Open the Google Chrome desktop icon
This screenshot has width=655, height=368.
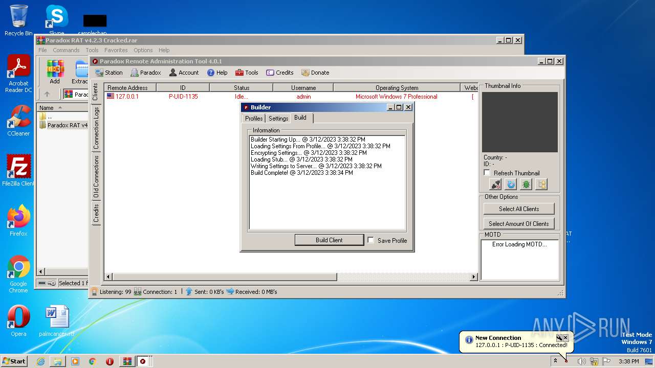[x=18, y=274]
